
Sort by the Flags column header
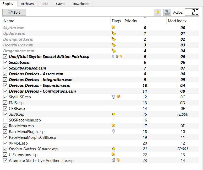pyautogui.click(x=116, y=21)
